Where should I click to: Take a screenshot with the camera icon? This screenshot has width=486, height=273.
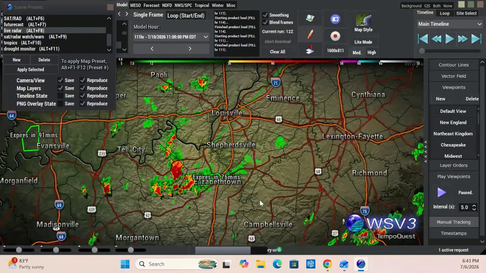(x=335, y=19)
